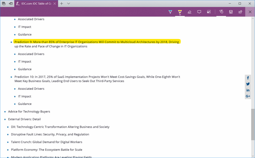Open IT Impact under Prediction 9
Viewport: 255px width, 158px height.
click(x=24, y=62)
